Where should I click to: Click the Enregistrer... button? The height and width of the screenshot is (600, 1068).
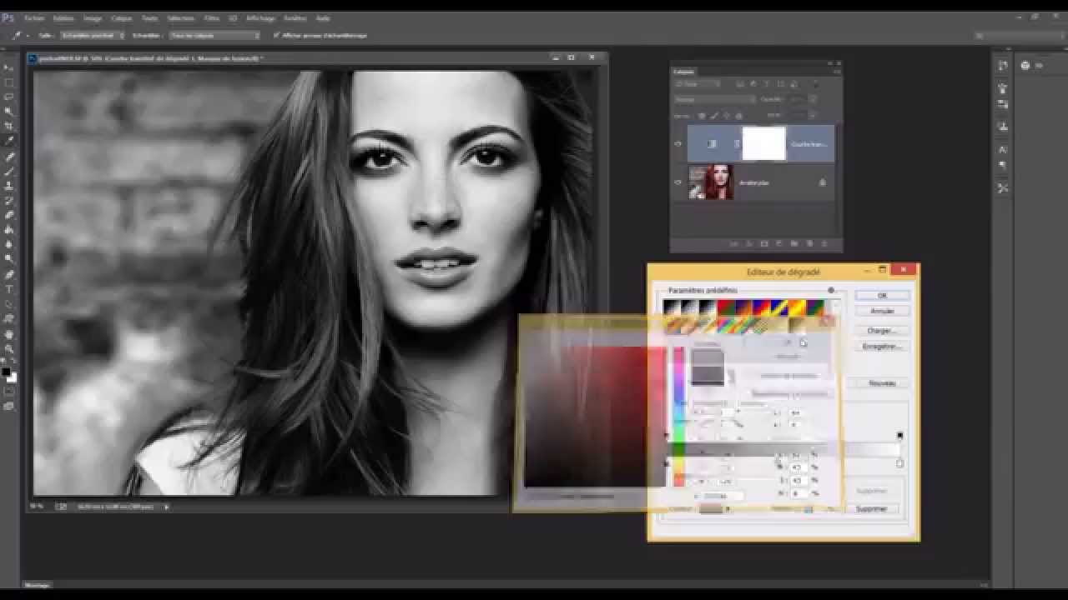(x=882, y=346)
